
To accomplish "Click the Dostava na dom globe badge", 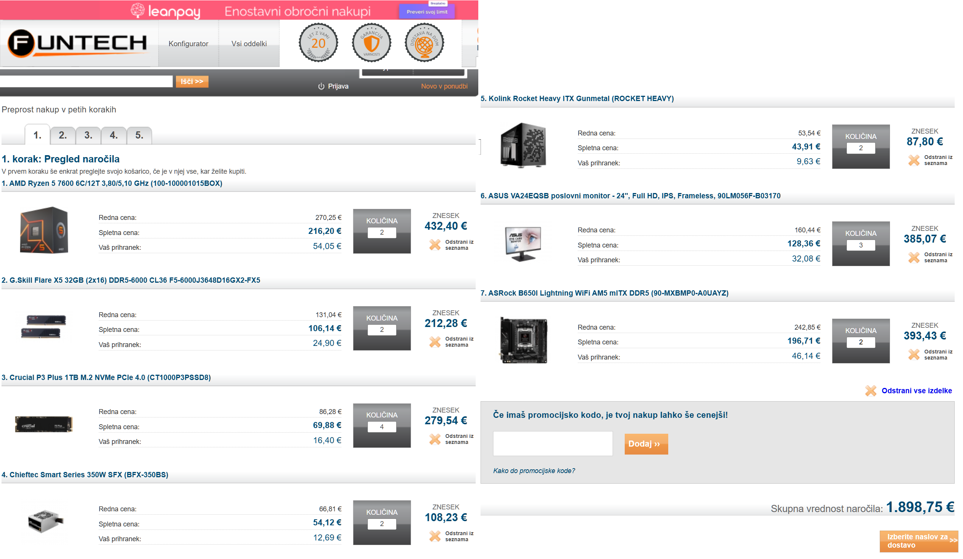I will click(x=425, y=42).
